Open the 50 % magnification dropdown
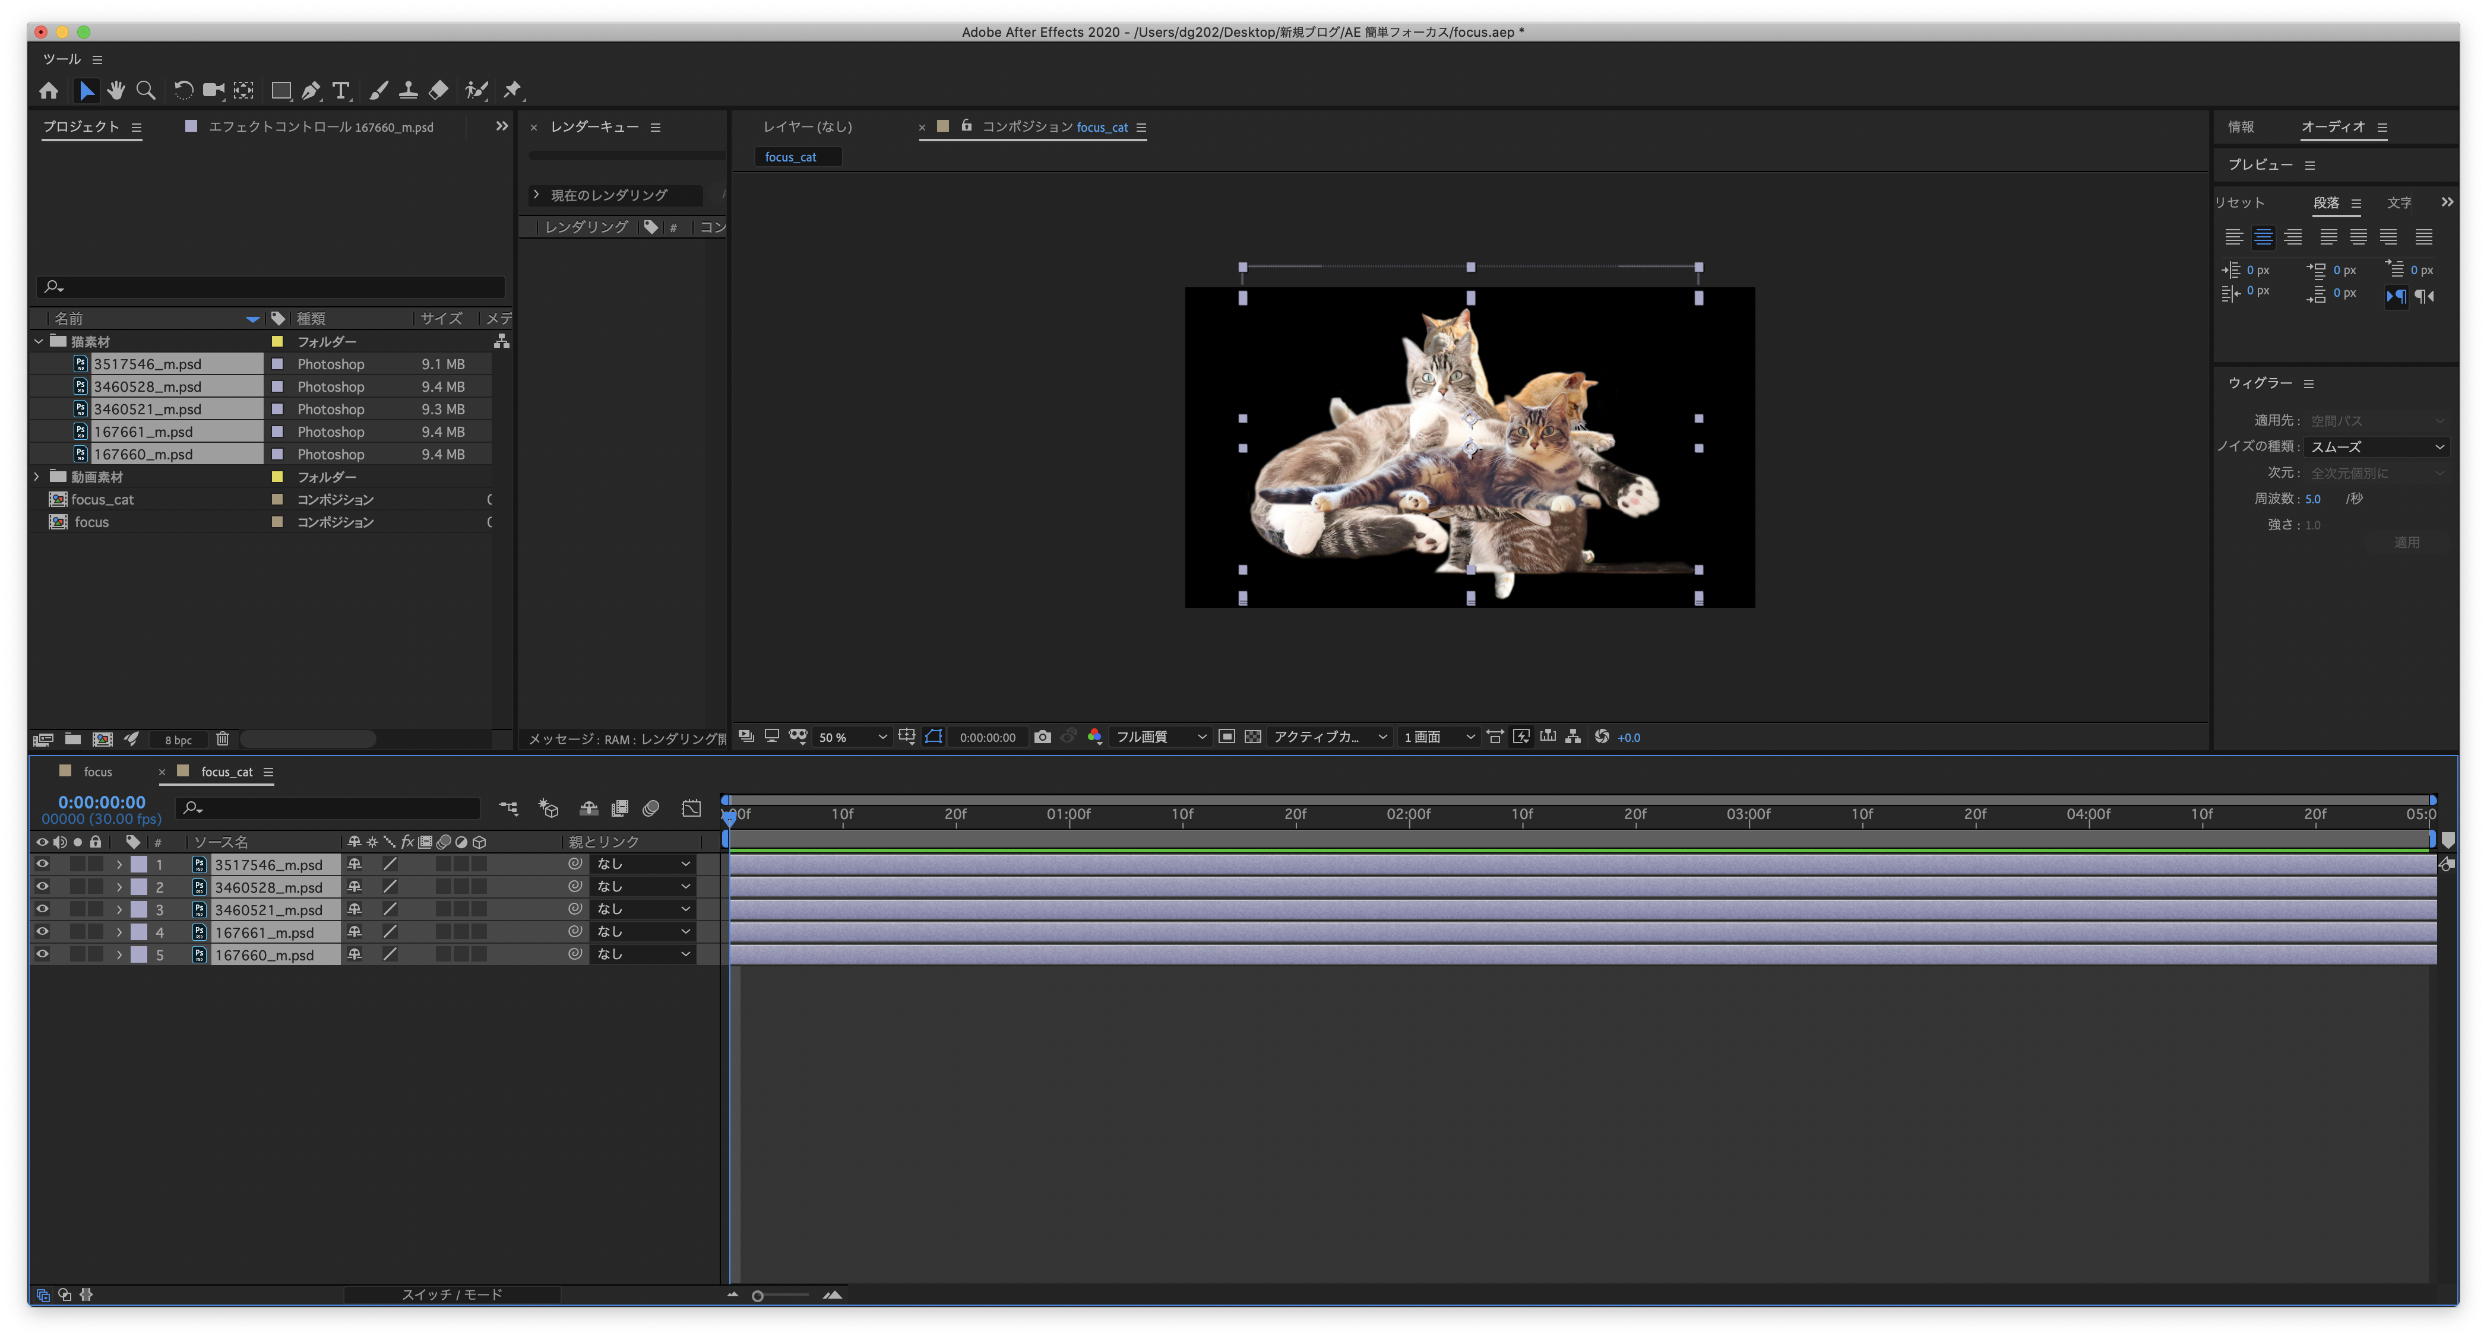The image size is (2487, 1339). [852, 737]
